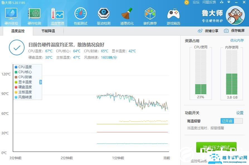Click the 硬盘温度 30℃ value
The width and height of the screenshot is (249, 165).
pos(49,58)
